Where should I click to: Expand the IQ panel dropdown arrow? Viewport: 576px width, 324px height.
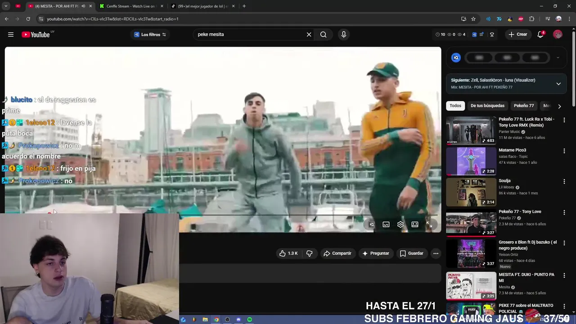[x=558, y=58]
